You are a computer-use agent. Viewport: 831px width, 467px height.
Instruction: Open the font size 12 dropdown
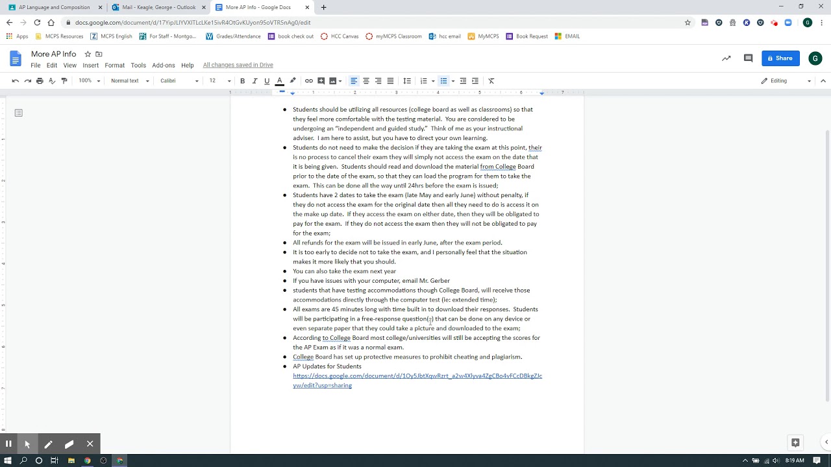pyautogui.click(x=219, y=80)
